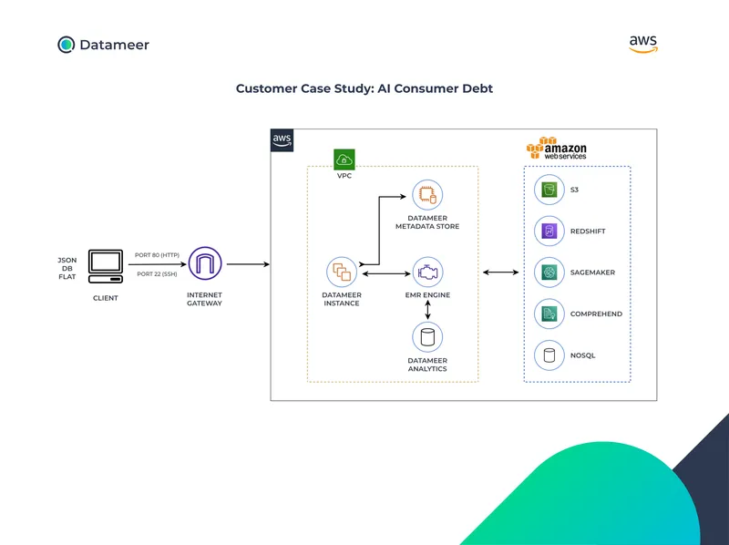
Task: Click the "DATAMEER ANALYTICS" label
Action: click(427, 365)
